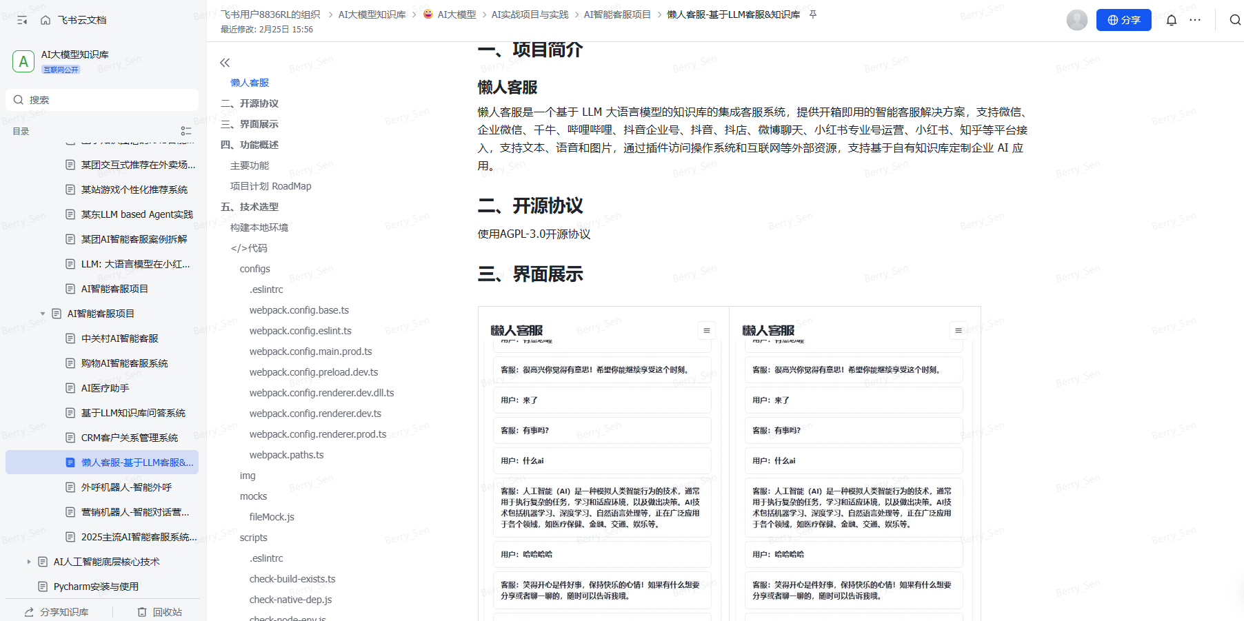
Task: Open the right 懒人客服 chat screenshot
Action: (x=855, y=463)
